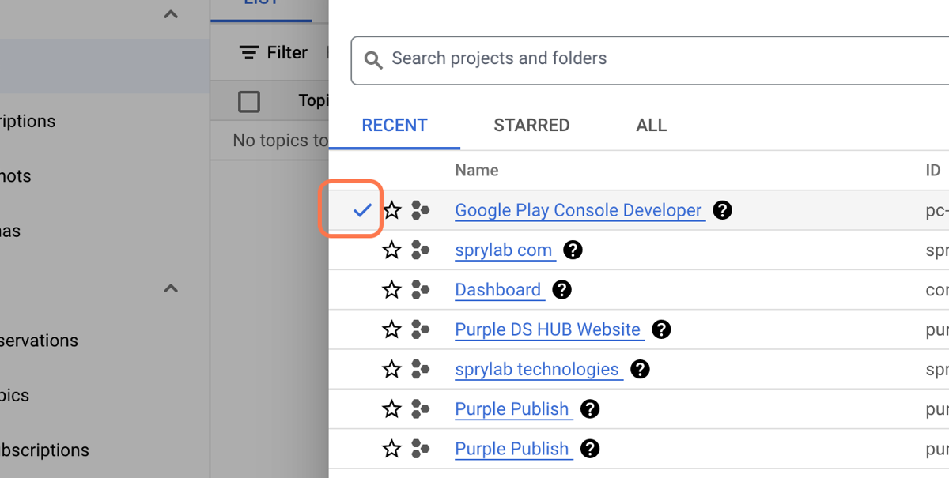Click project icon beside sprylab technologies
The height and width of the screenshot is (478, 949).
[421, 369]
